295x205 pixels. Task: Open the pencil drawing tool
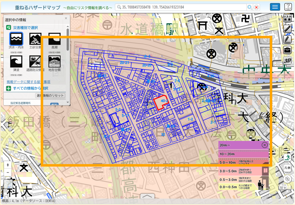pyautogui.click(x=287, y=39)
